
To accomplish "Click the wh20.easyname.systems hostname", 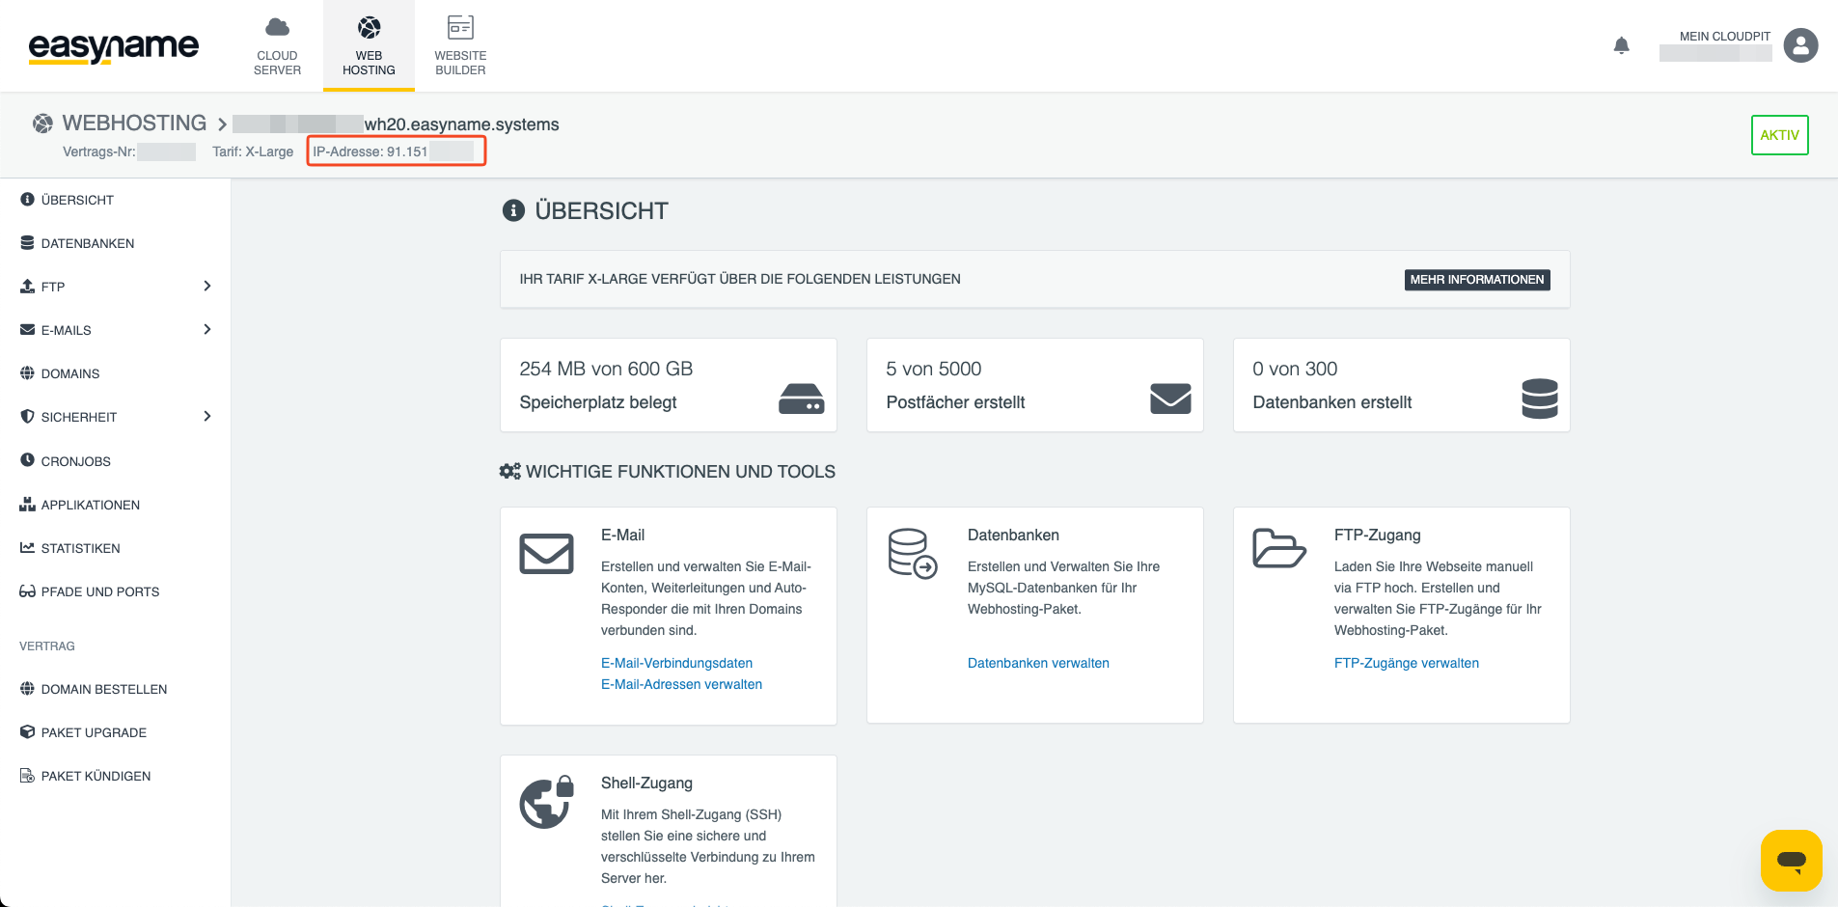I will coord(461,124).
